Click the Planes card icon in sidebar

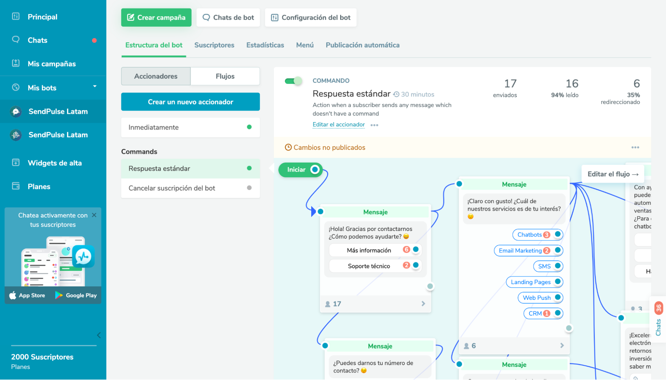pos(16,186)
